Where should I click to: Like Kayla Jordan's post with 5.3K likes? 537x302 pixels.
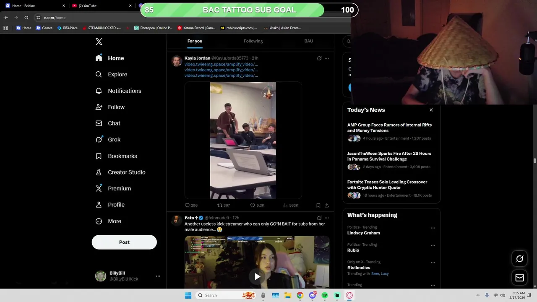[x=257, y=206]
